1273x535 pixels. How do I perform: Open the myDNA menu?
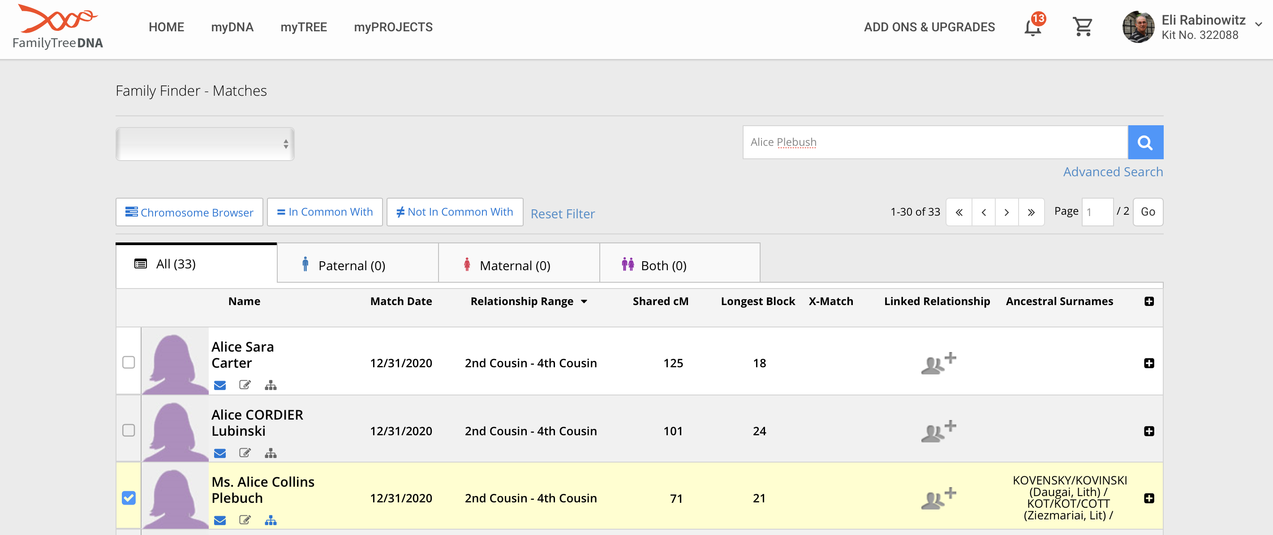coord(232,27)
